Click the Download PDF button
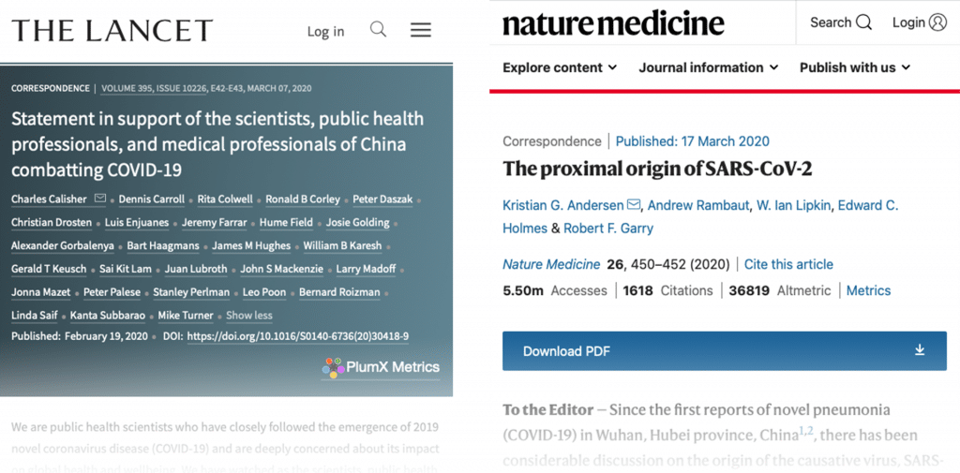 pyautogui.click(x=725, y=350)
